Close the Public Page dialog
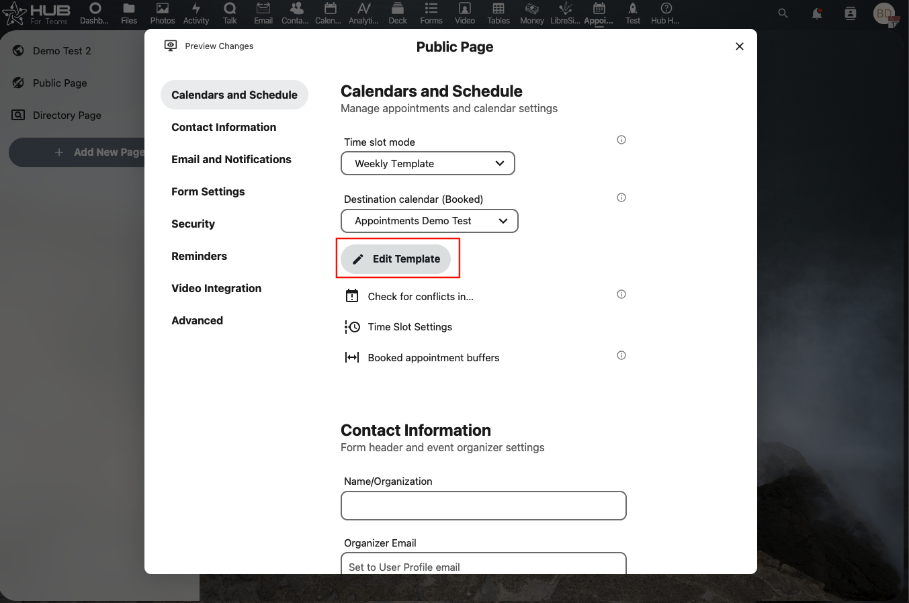The width and height of the screenshot is (909, 603). click(740, 46)
